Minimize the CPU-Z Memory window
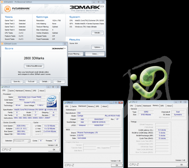The width and height of the screenshot is (189, 168). coord(176,102)
